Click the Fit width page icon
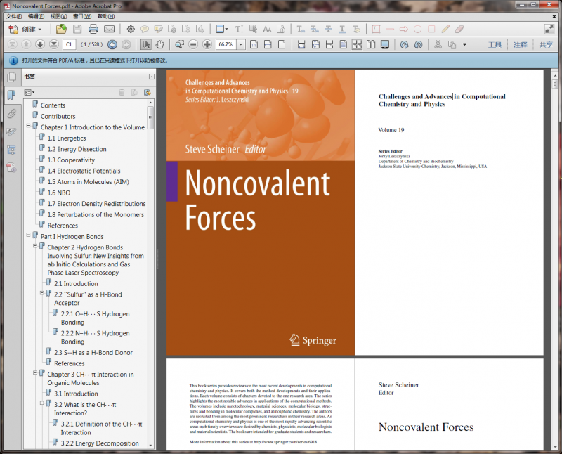The height and width of the screenshot is (454, 562). point(268,44)
